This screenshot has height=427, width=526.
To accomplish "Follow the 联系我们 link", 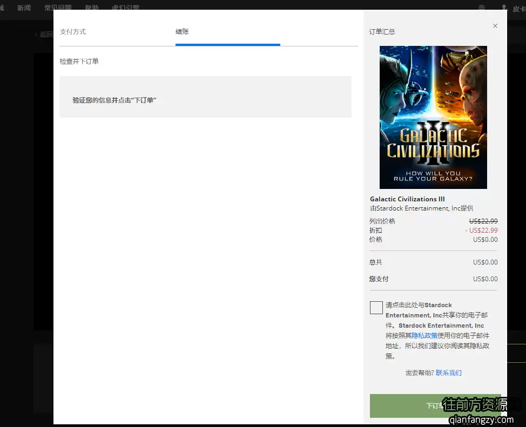I will [449, 372].
